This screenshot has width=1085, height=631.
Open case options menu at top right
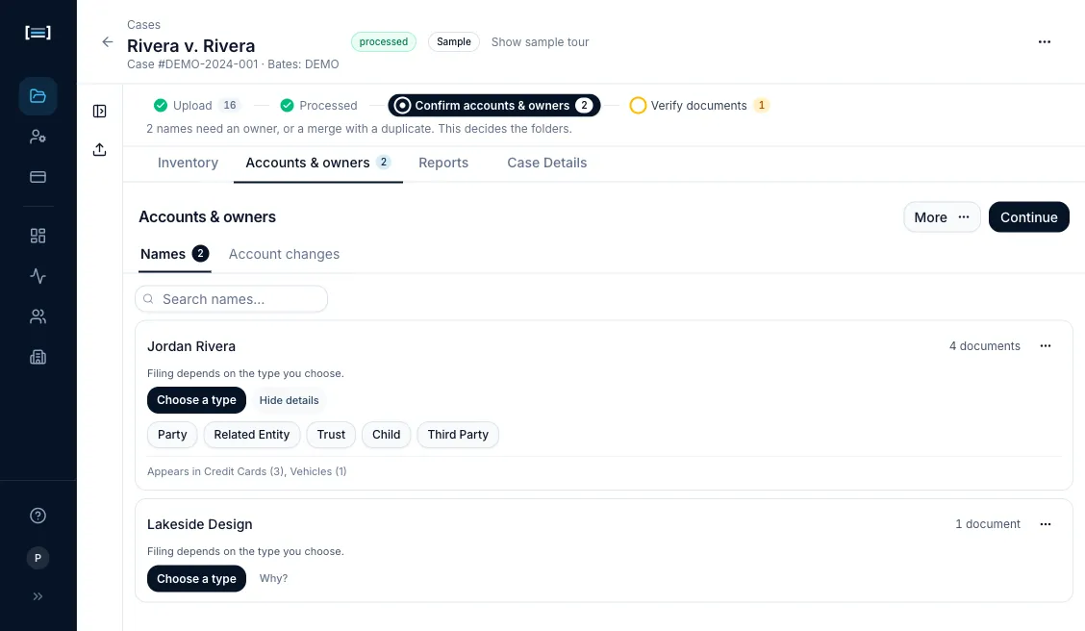(1045, 42)
